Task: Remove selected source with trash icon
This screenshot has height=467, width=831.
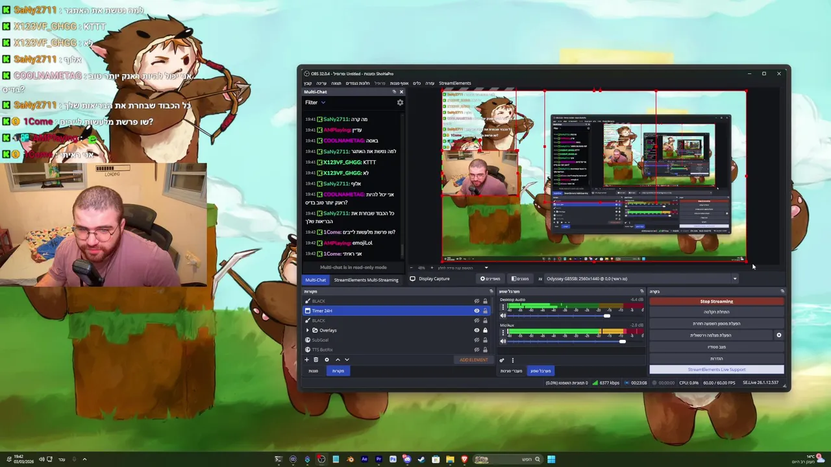Action: (x=316, y=359)
